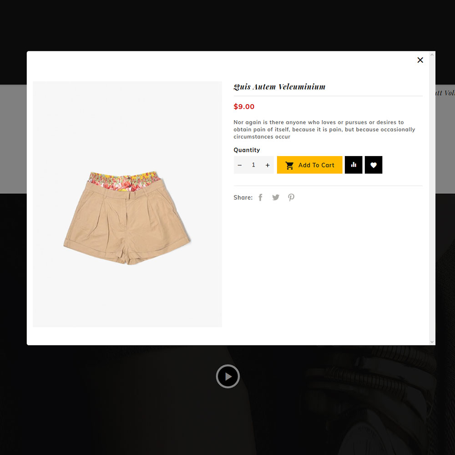Share the product on Twitter
Viewport: 455px width, 455px height.
276,197
